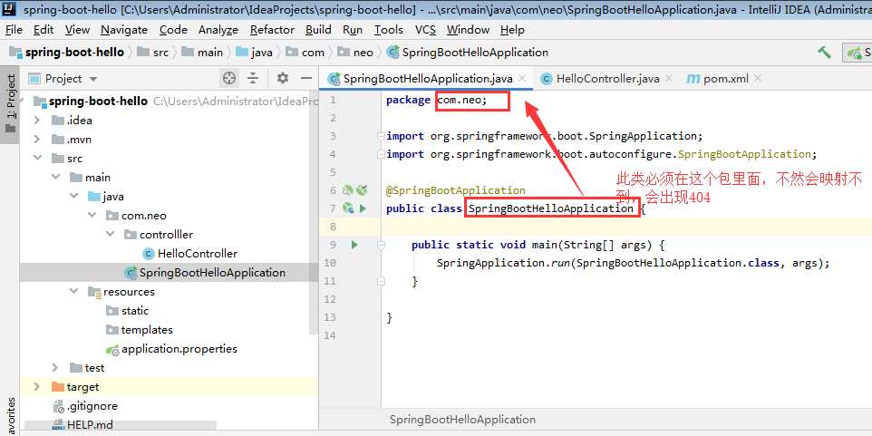This screenshot has height=436, width=872.
Task: Expand the .idea folder
Action: (x=37, y=121)
